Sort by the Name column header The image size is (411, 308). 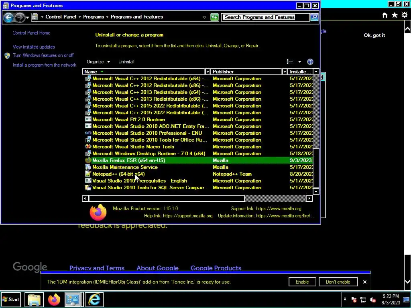click(144, 72)
